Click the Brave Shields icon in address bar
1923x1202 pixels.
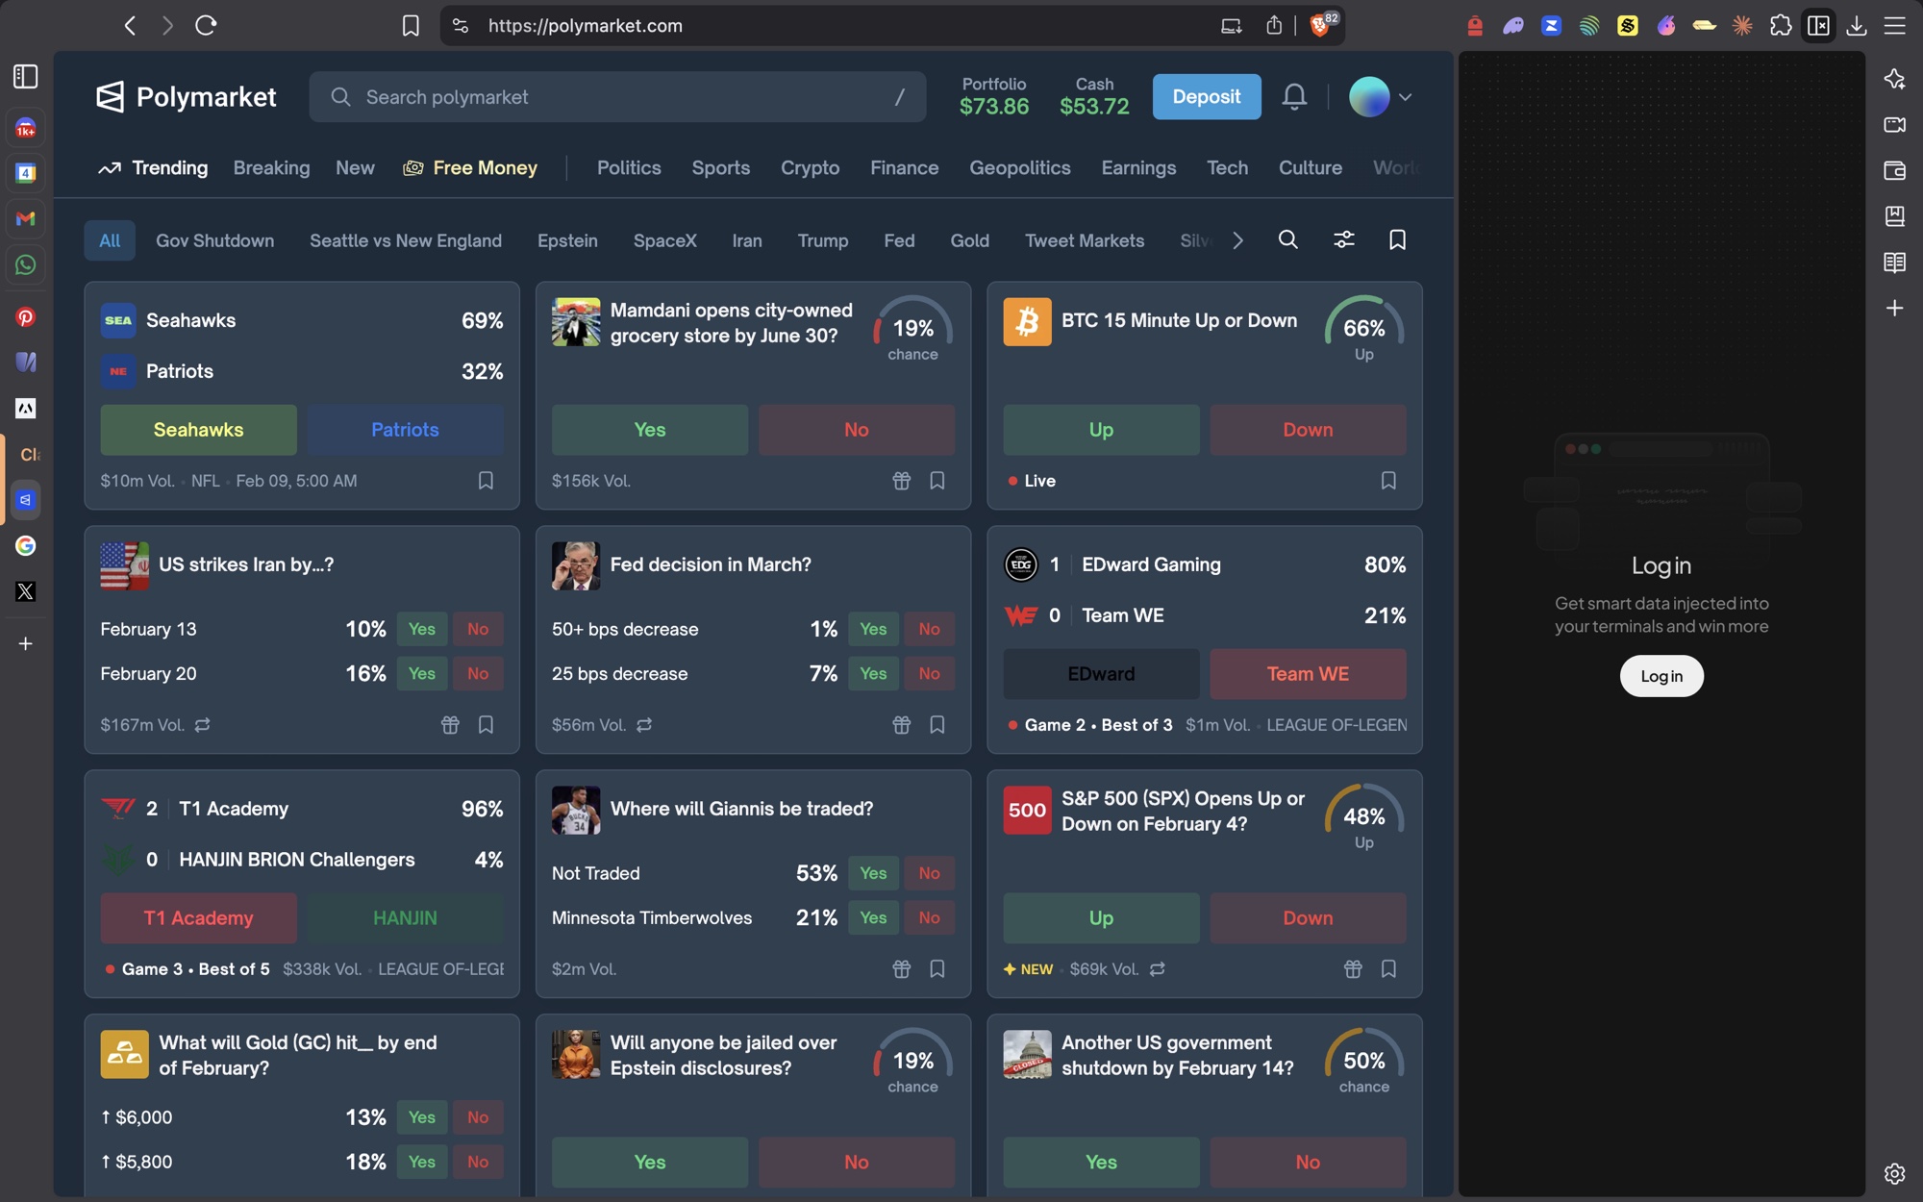click(x=1322, y=25)
